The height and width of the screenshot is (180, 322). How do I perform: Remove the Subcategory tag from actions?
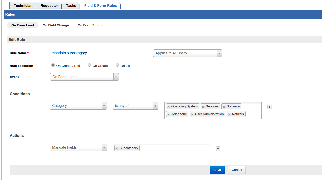117,148
